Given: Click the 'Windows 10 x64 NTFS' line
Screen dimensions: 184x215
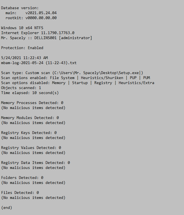Looking at the screenshot, I should click(22, 28).
